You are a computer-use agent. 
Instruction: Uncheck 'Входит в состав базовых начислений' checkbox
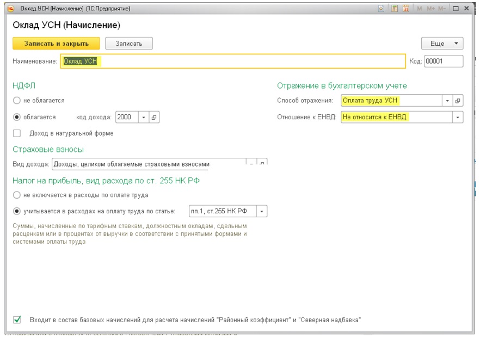[17, 319]
